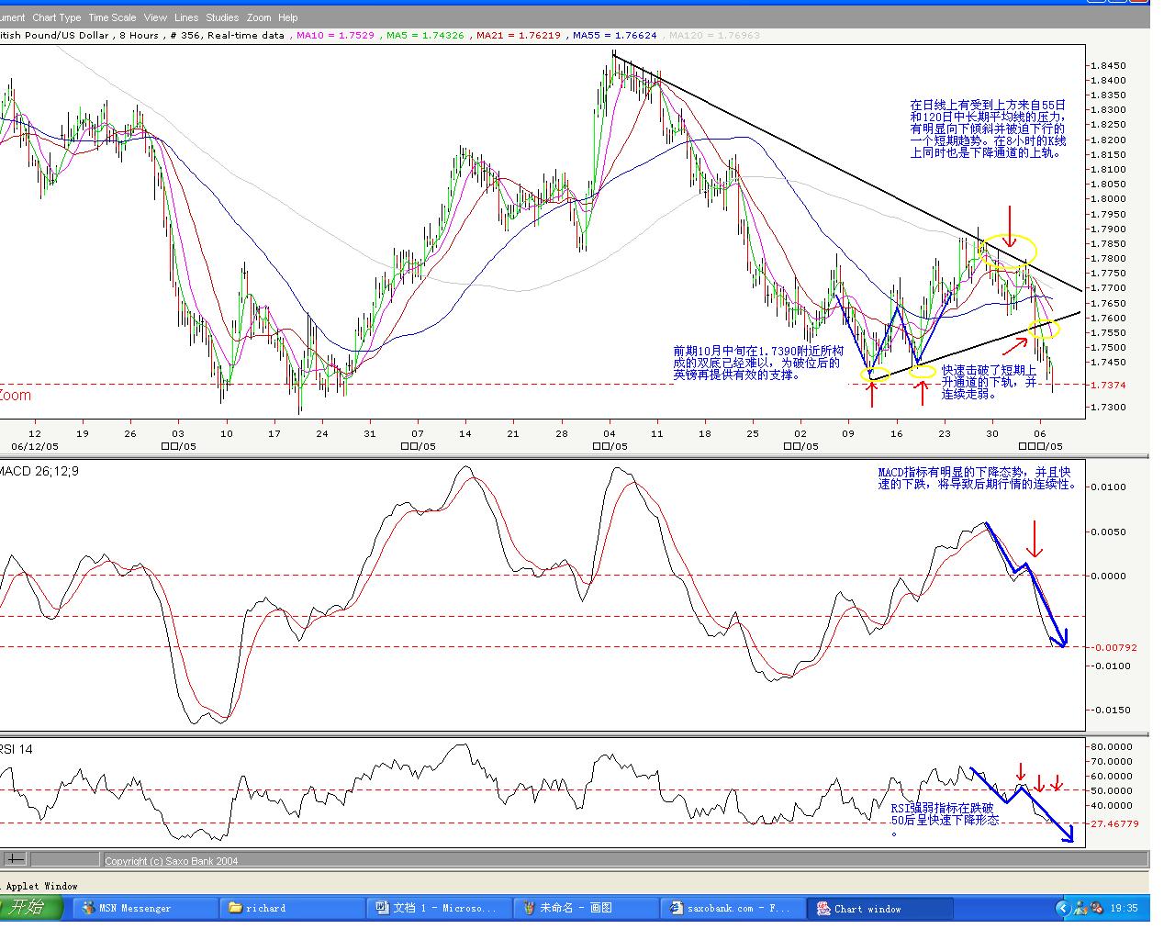Click the Applet Window status text
Image resolution: width=1175 pixels, height=940 pixels.
click(41, 886)
